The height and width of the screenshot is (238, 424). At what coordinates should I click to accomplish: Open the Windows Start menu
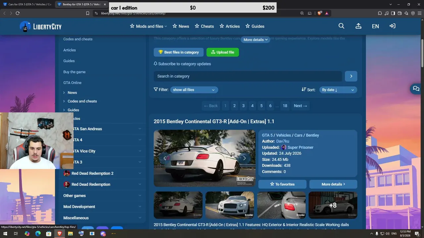[x=5, y=234]
